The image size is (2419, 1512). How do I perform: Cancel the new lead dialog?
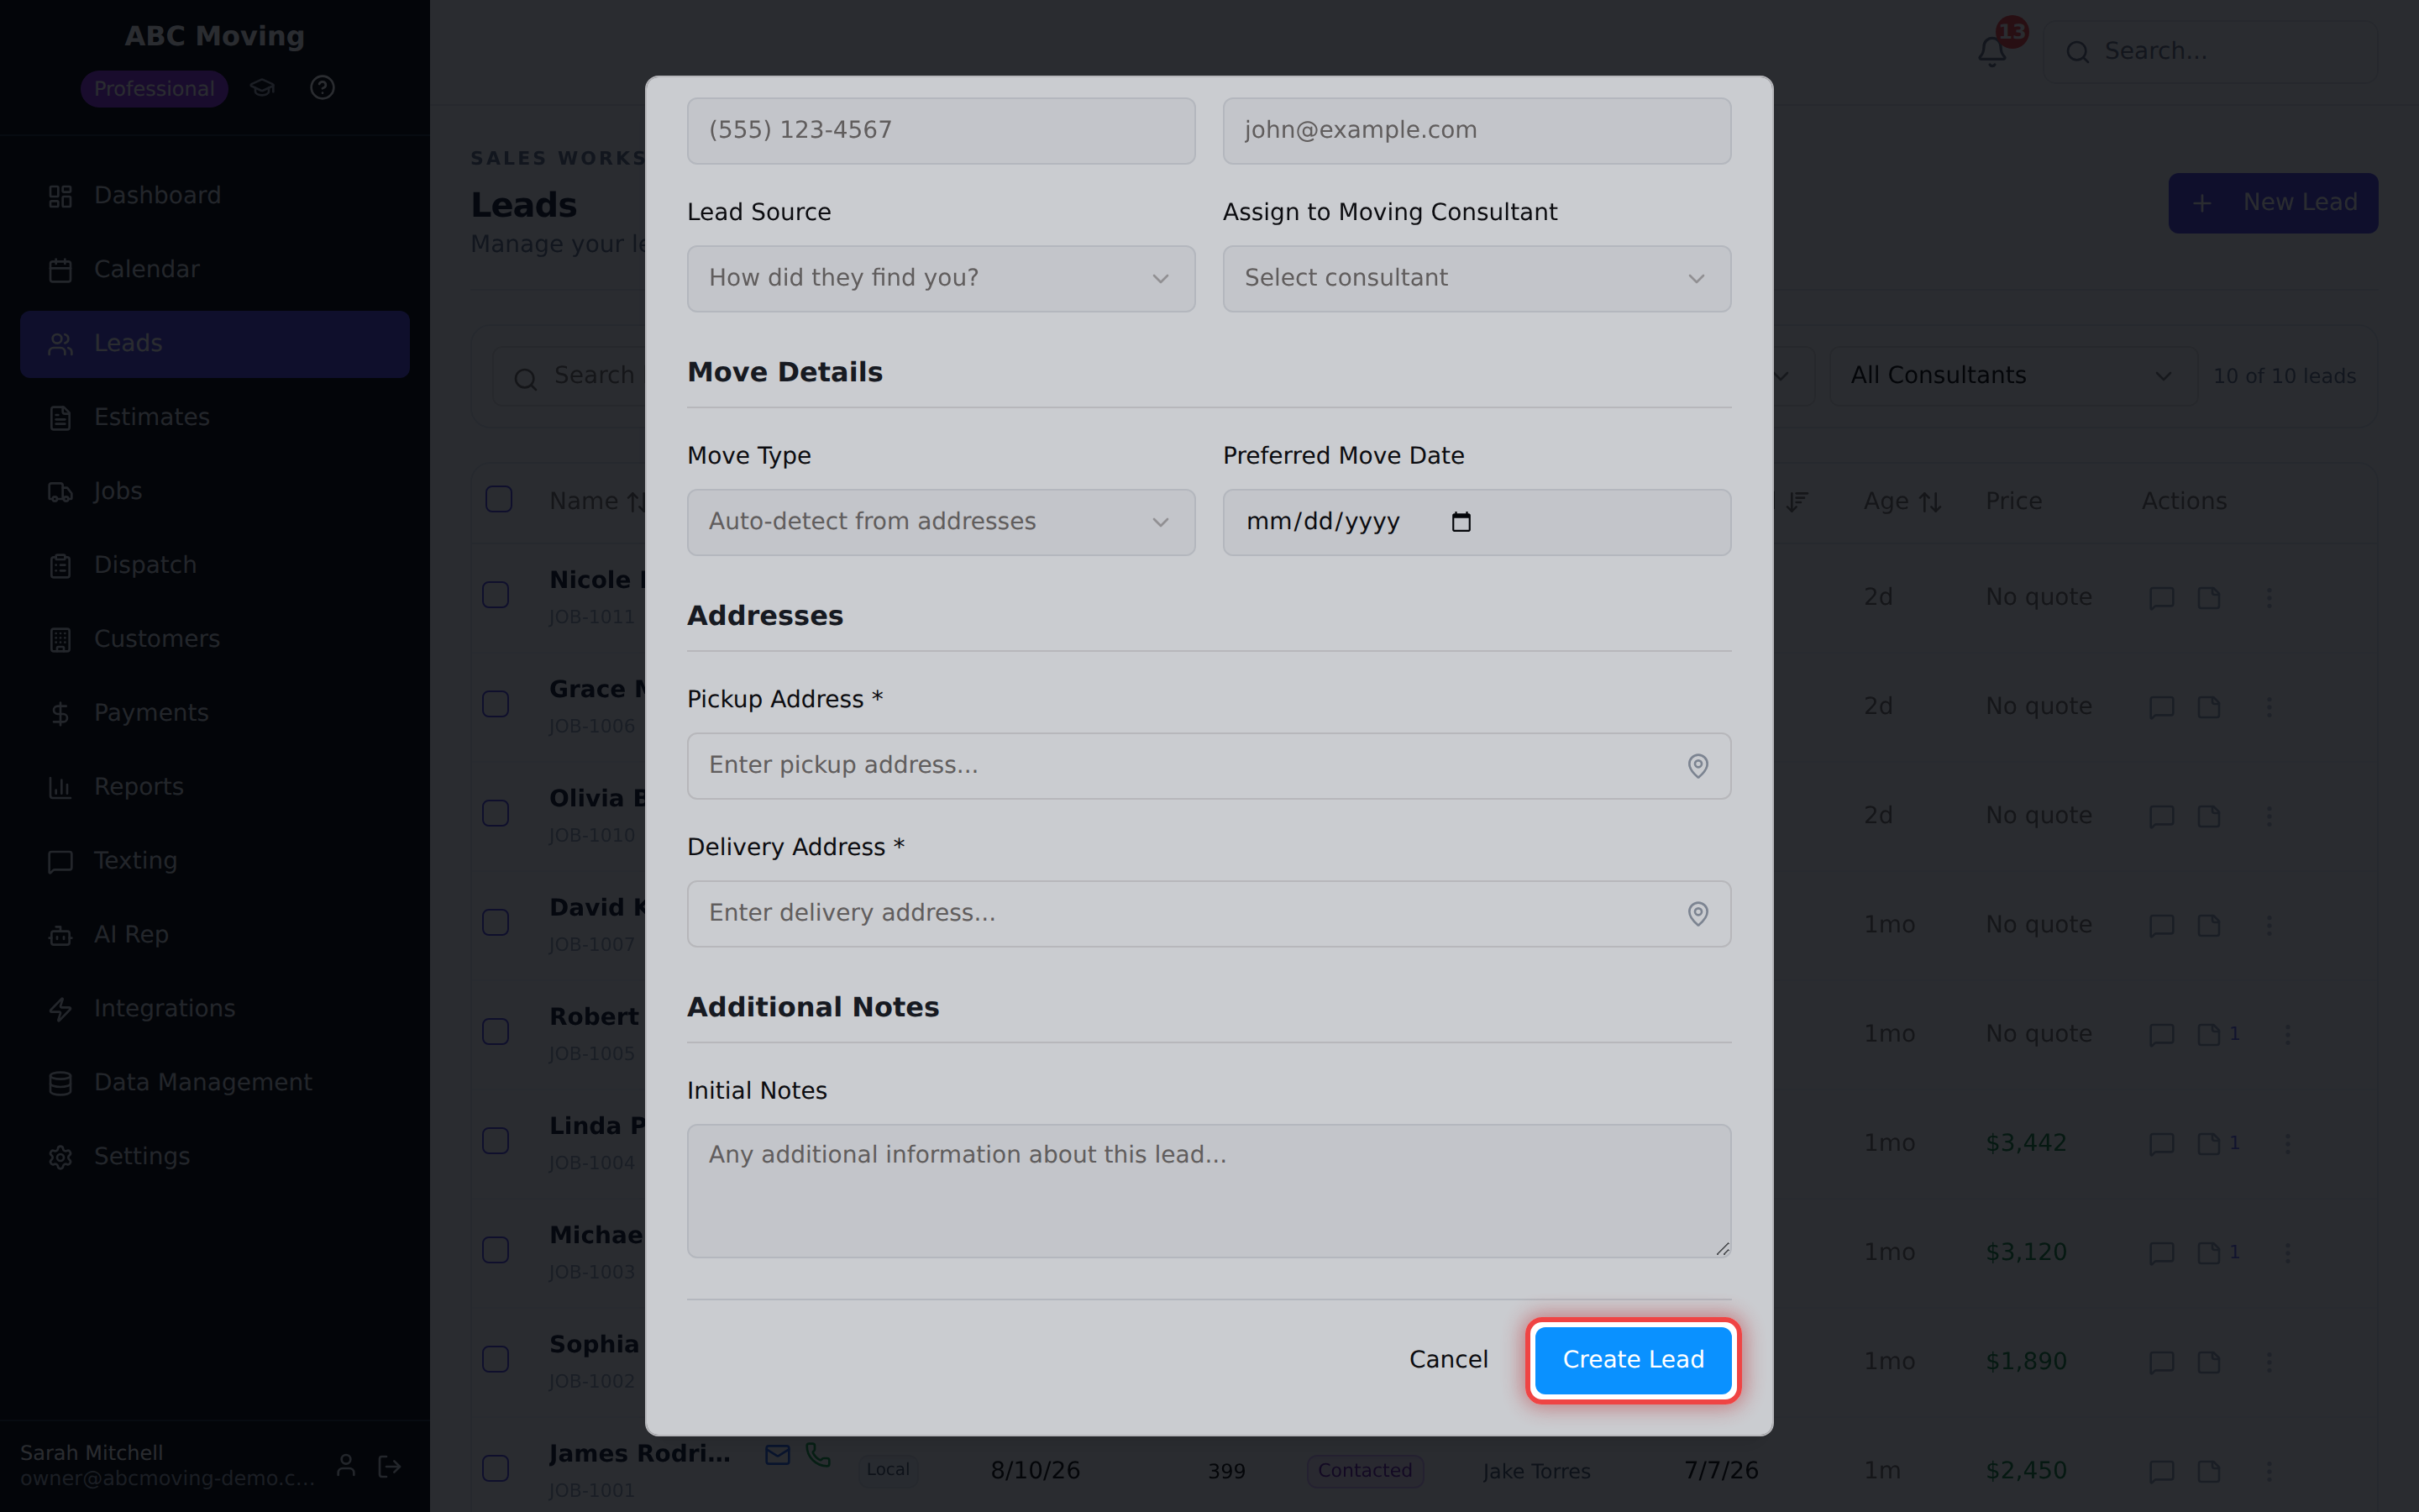point(1448,1360)
